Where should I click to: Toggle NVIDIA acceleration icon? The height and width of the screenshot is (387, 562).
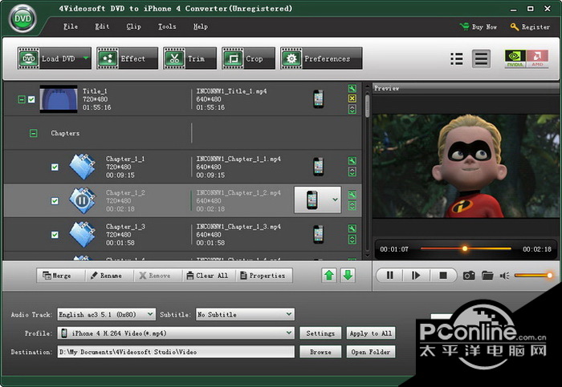515,58
